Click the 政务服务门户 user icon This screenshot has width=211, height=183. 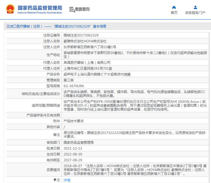(x=195, y=7)
